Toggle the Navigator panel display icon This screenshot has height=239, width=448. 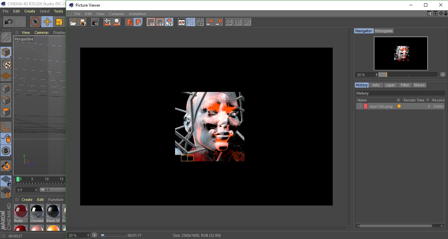[151, 22]
